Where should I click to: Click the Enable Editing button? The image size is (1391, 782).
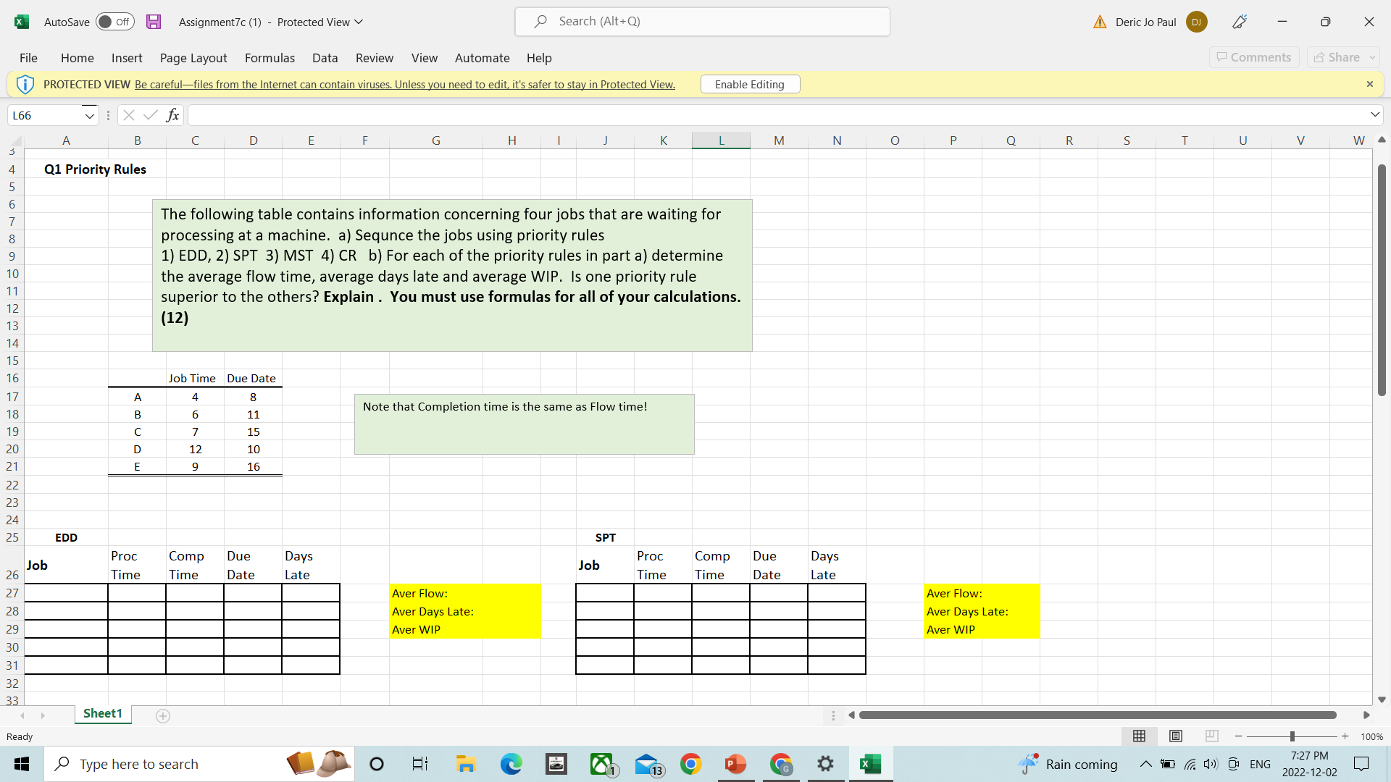pyautogui.click(x=749, y=84)
